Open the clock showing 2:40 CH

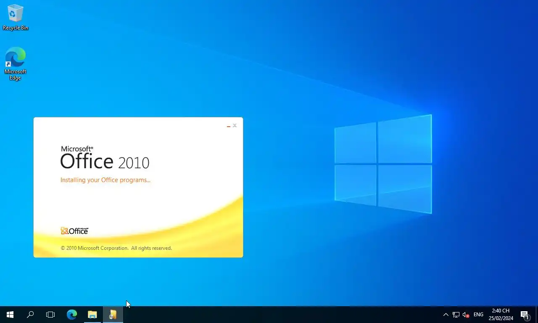click(x=501, y=315)
